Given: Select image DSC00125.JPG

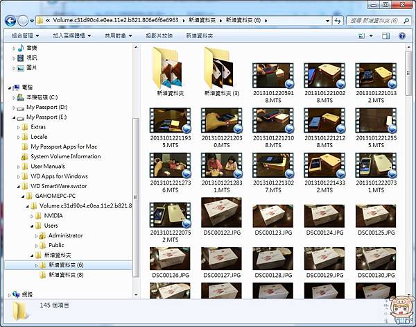Looking at the screenshot, I should pyautogui.click(x=376, y=220).
